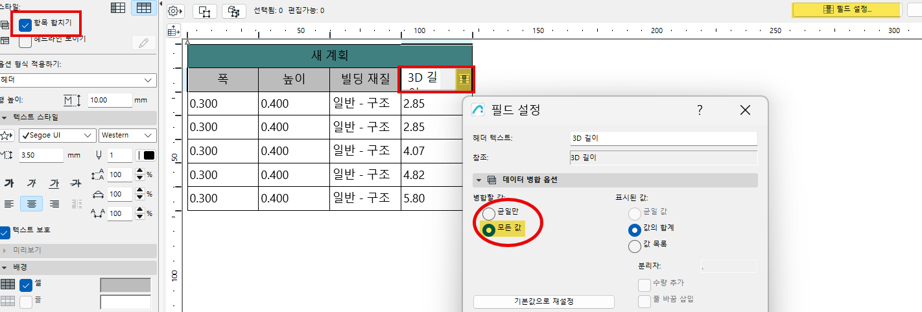Select the highlighted second table style icon
This screenshot has height=312, width=922.
click(143, 8)
